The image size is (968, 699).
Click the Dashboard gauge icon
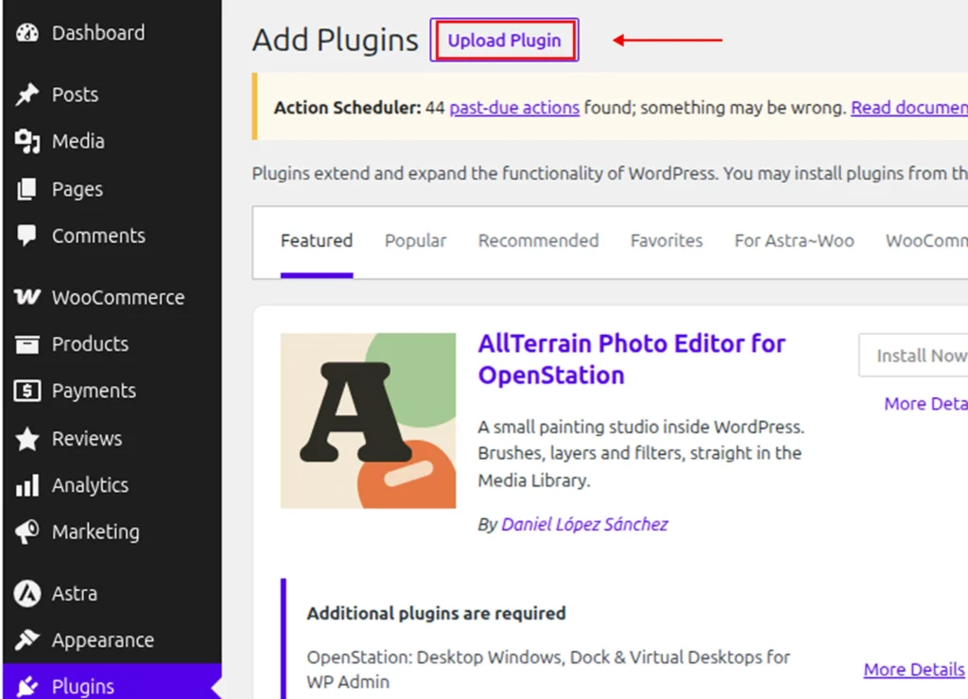pos(27,33)
